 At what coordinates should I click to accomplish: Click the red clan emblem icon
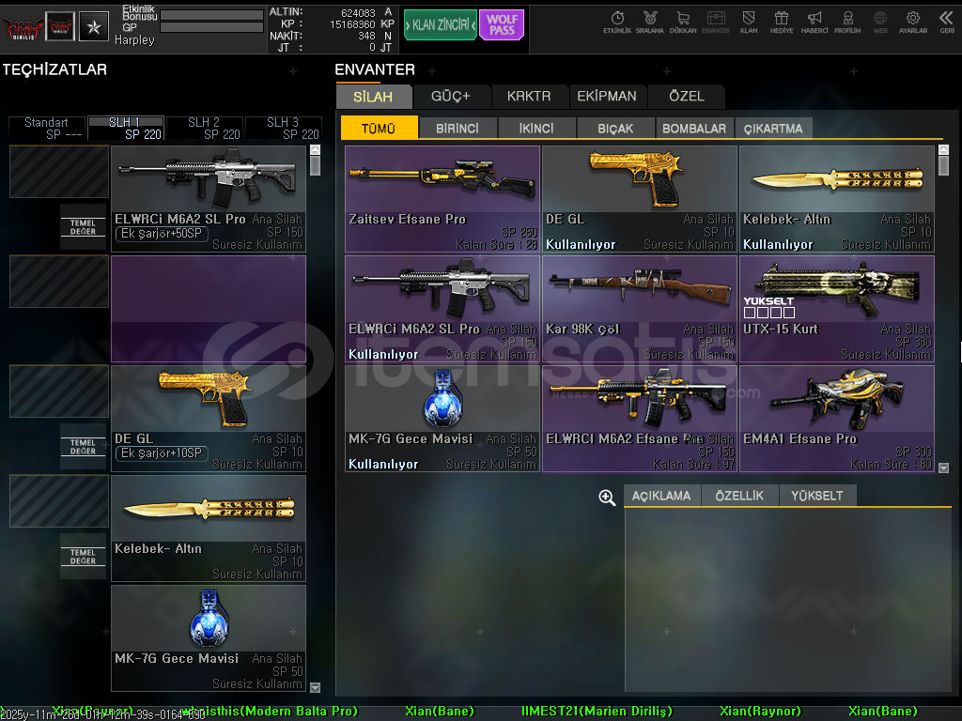pyautogui.click(x=60, y=26)
